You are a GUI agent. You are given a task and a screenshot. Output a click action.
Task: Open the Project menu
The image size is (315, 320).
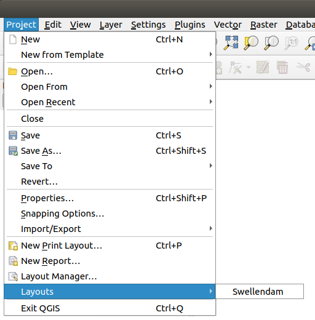[21, 25]
